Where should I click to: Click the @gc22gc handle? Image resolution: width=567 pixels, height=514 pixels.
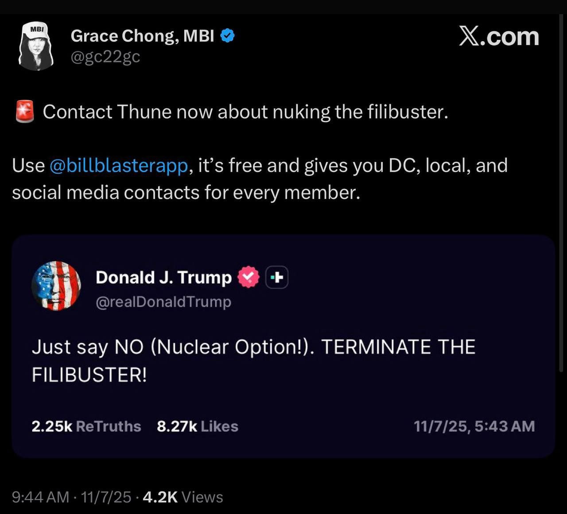click(105, 57)
